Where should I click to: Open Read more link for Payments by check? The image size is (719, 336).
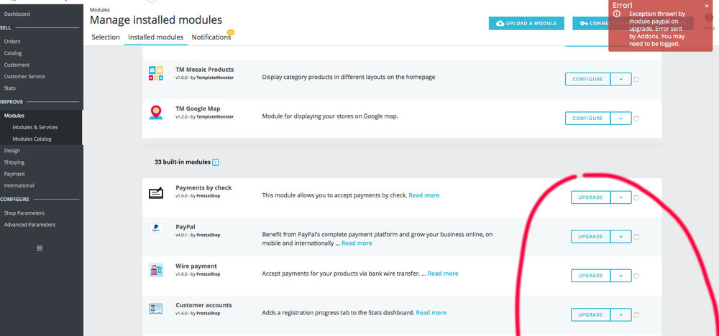click(x=423, y=195)
